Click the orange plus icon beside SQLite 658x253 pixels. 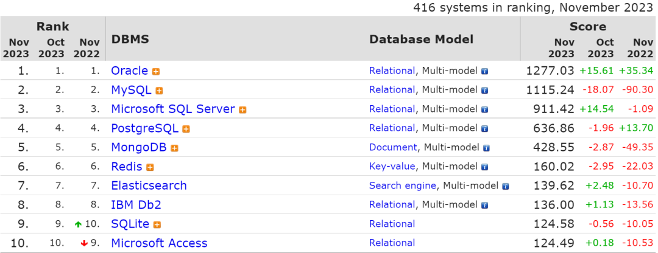(x=157, y=224)
